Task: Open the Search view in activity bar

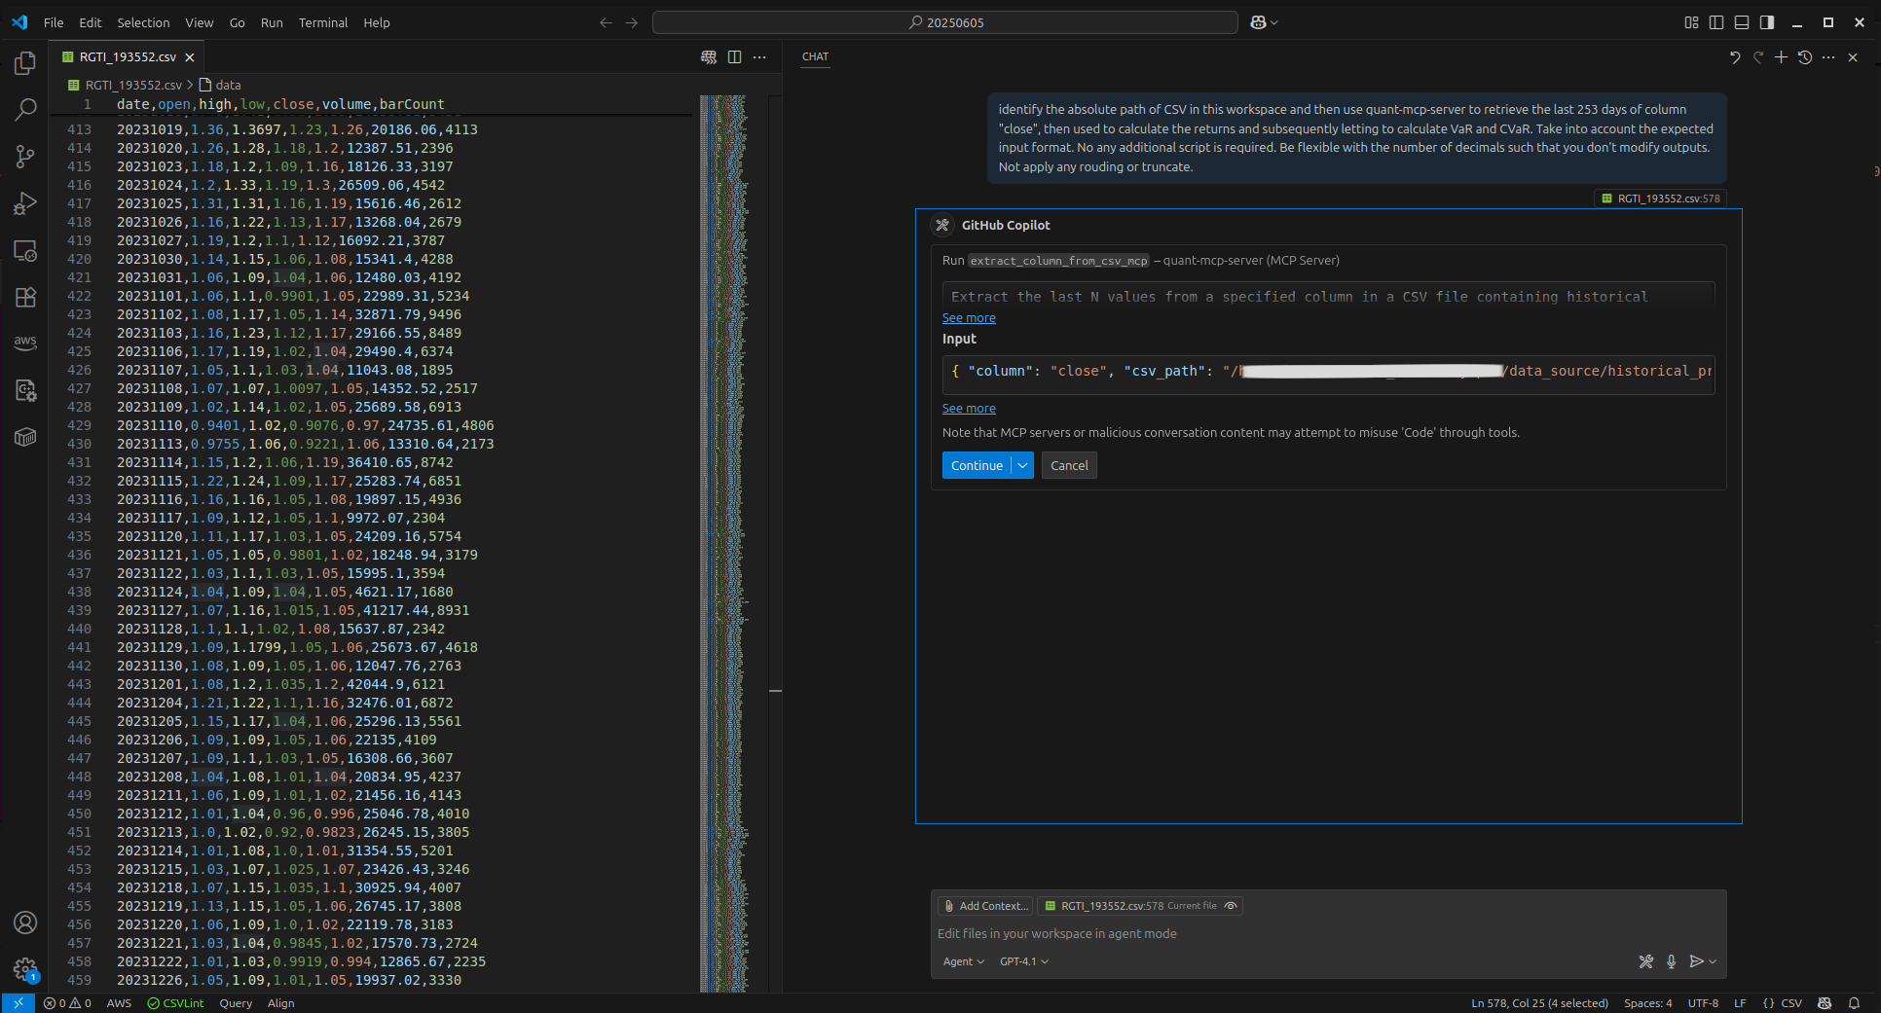Action: point(25,110)
